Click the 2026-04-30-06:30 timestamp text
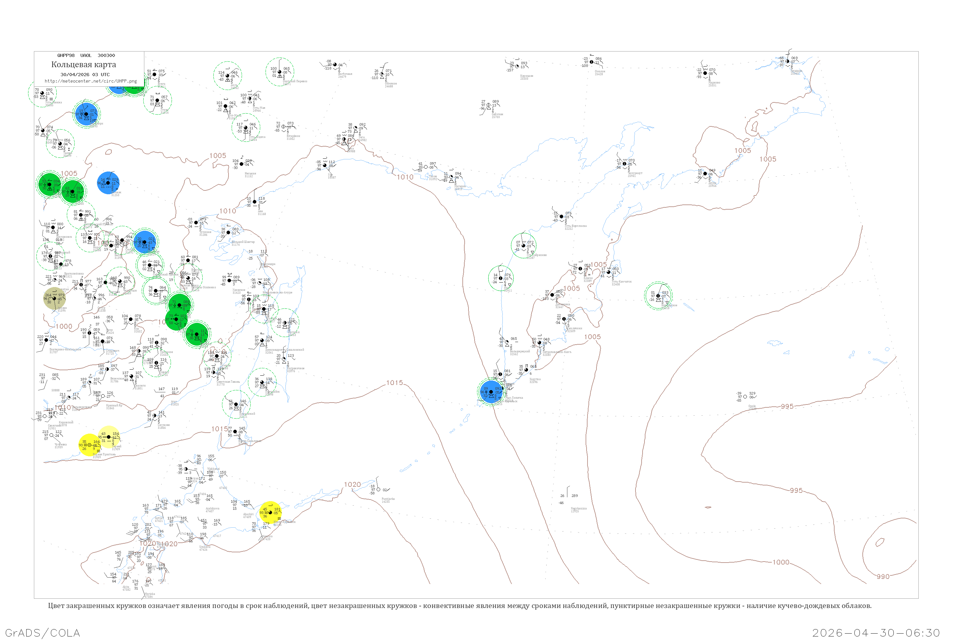 876,633
